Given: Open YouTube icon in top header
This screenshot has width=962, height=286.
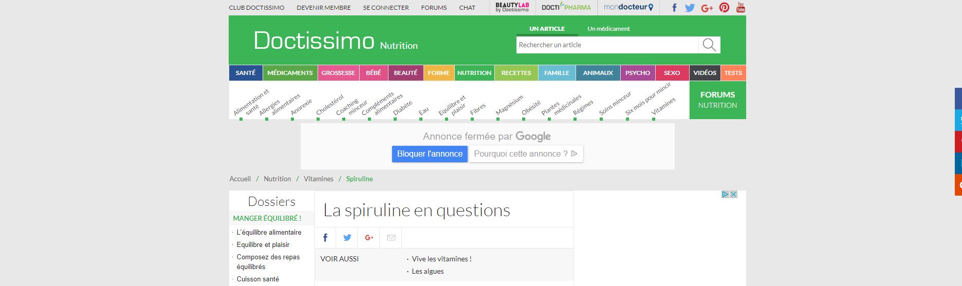Looking at the screenshot, I should click(741, 8).
